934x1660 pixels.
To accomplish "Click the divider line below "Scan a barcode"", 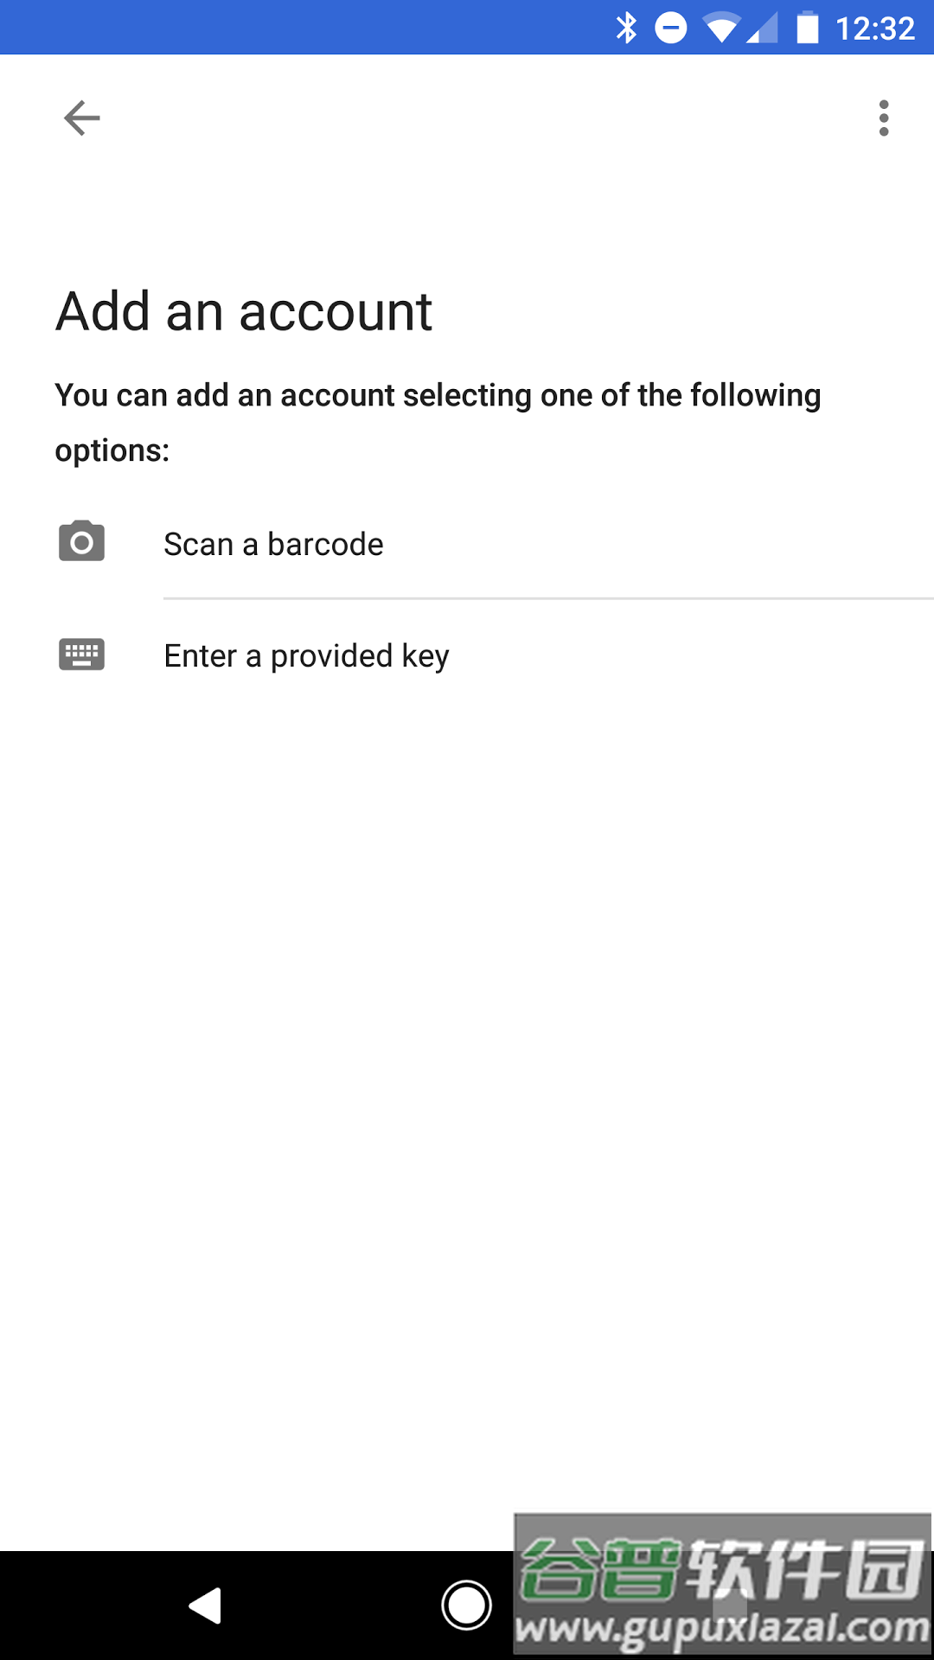I will pyautogui.click(x=548, y=598).
